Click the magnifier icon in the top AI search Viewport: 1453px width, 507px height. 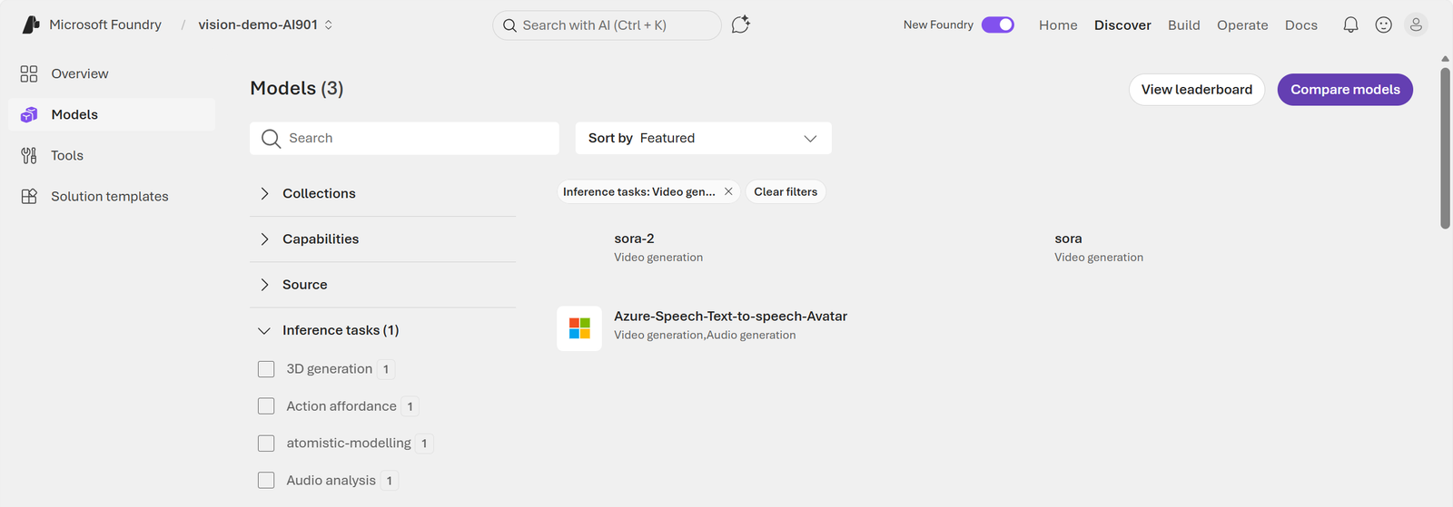point(509,25)
